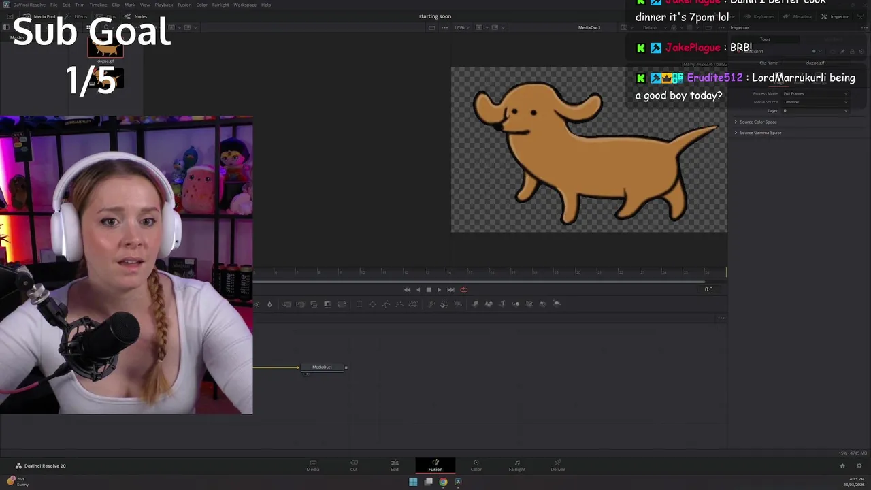Image resolution: width=871 pixels, height=490 pixels.
Task: Open Project Manager home icon
Action: point(842,465)
